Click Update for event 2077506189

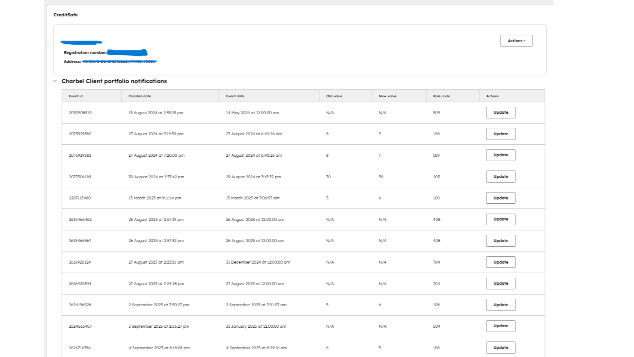[x=501, y=177]
